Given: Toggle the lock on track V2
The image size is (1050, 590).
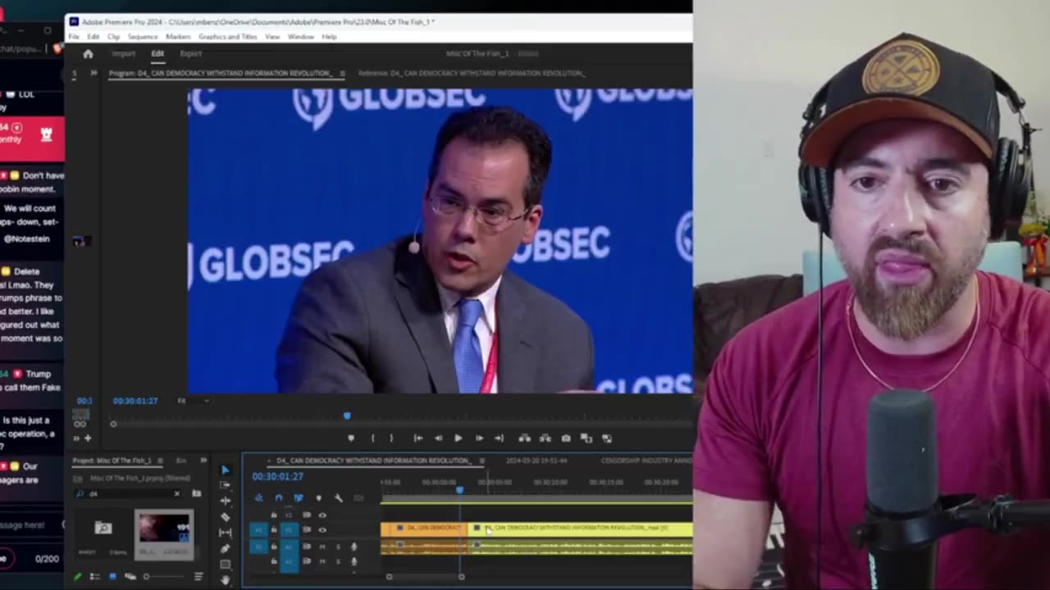Looking at the screenshot, I should coord(274,515).
